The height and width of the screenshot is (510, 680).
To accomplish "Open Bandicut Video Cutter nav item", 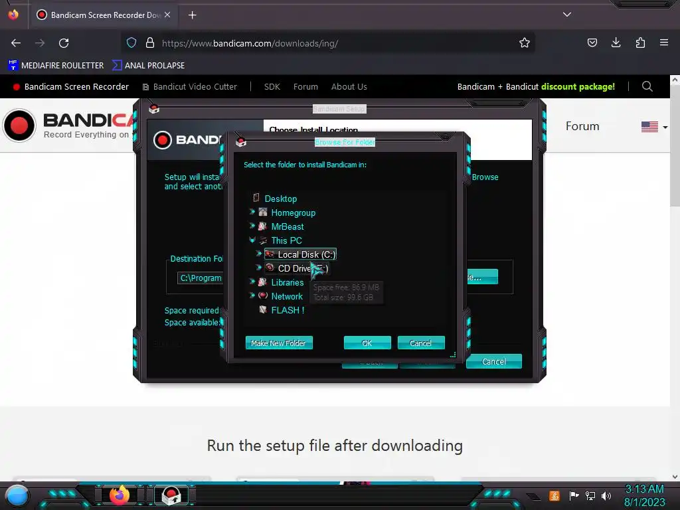I will [190, 87].
